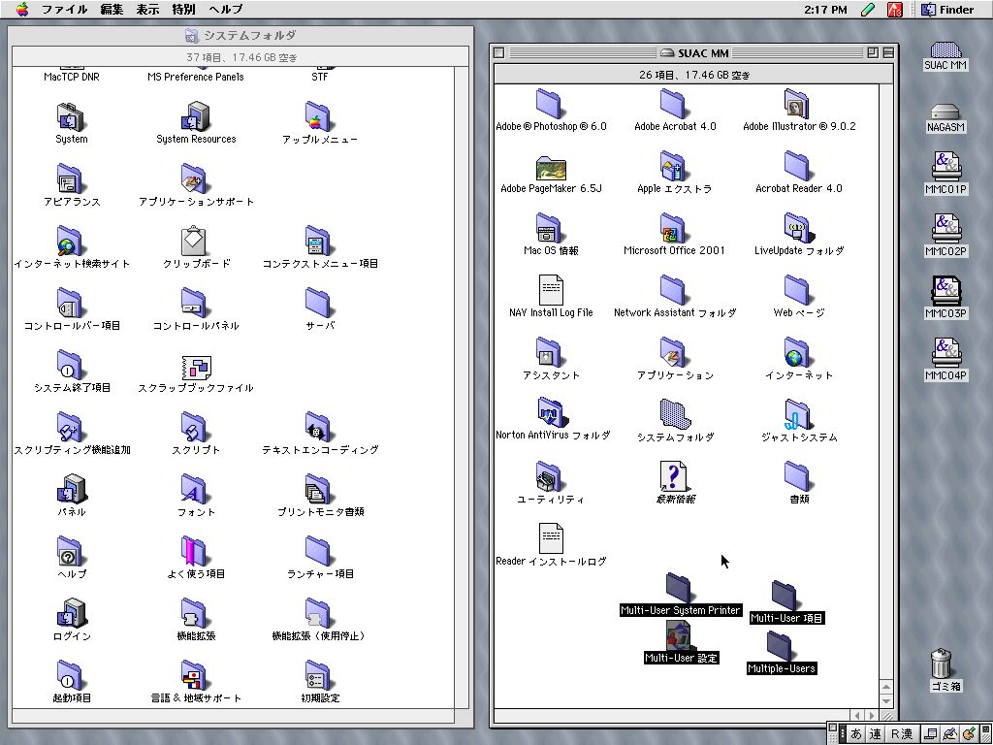
Task: Select the Acrobat Reader 4.0 folder
Action: (x=797, y=166)
